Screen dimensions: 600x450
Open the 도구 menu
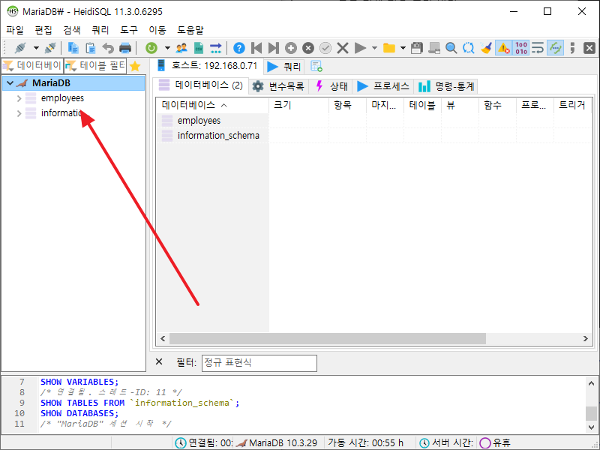coord(129,30)
